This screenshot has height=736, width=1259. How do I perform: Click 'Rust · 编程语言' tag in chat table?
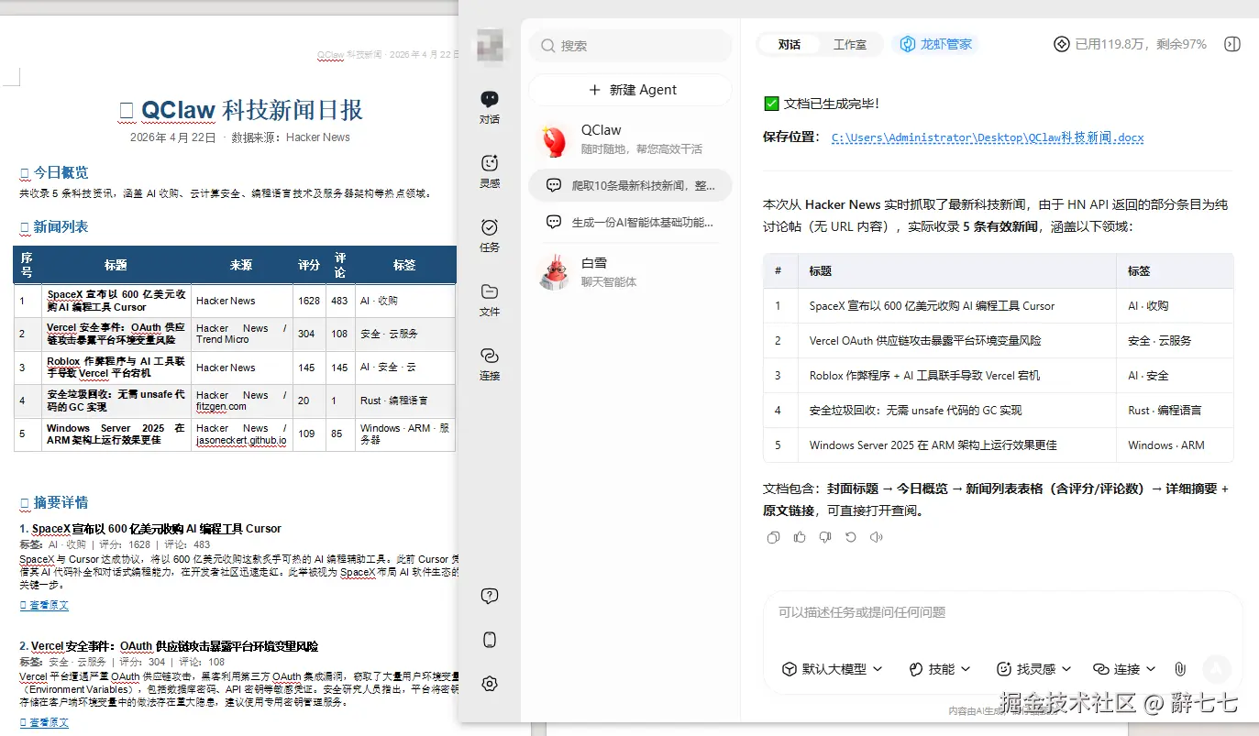tap(1165, 411)
